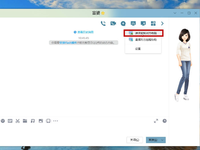Expand more toolbar options chevron
The image size is (200, 150).
[x=162, y=23]
